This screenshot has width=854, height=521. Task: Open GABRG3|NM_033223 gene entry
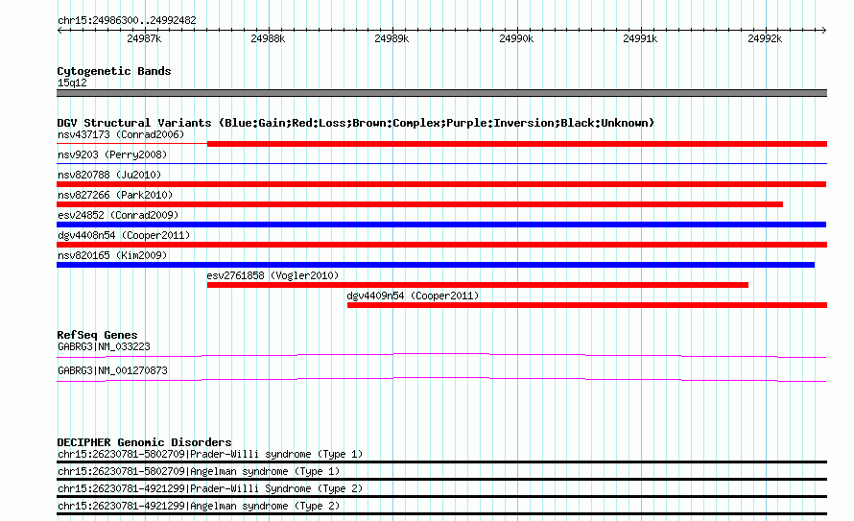104,346
